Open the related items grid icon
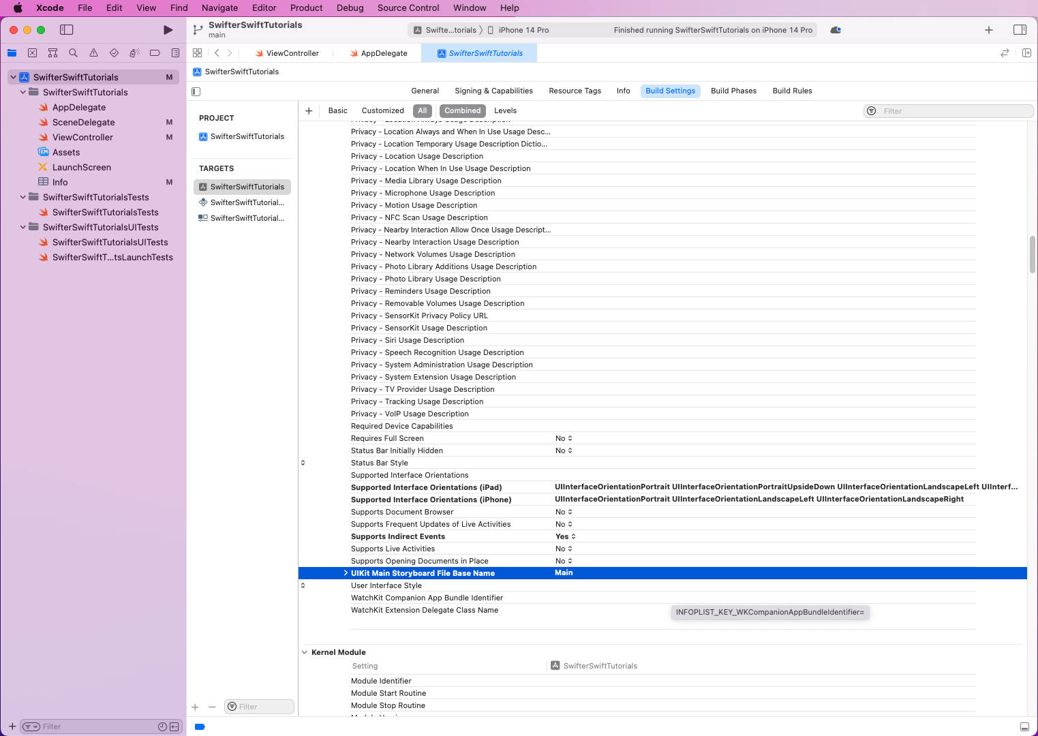This screenshot has width=1038, height=736. (x=198, y=53)
